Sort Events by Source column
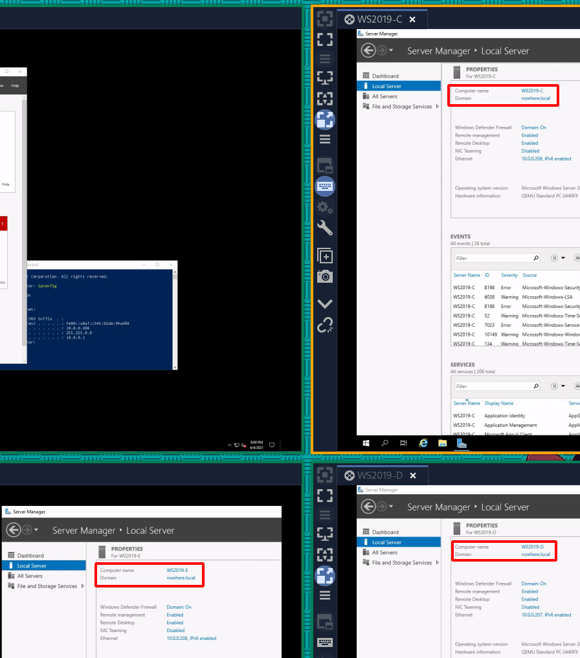The image size is (580, 658). click(x=530, y=275)
